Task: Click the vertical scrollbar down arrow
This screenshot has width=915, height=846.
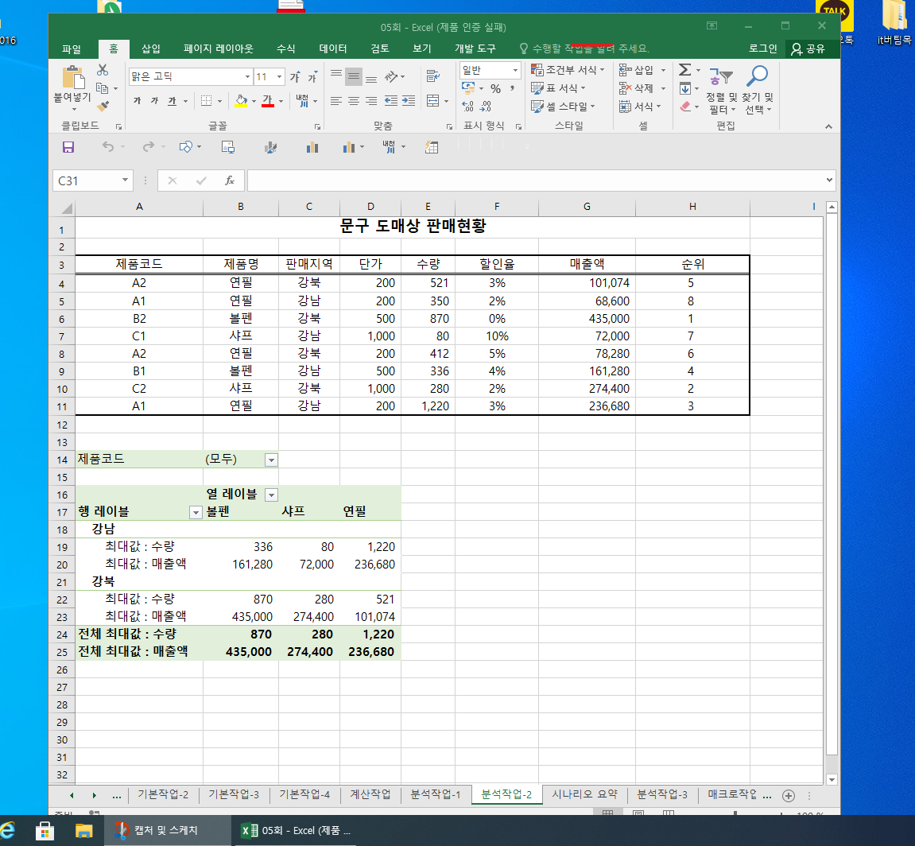Action: pyautogui.click(x=832, y=779)
